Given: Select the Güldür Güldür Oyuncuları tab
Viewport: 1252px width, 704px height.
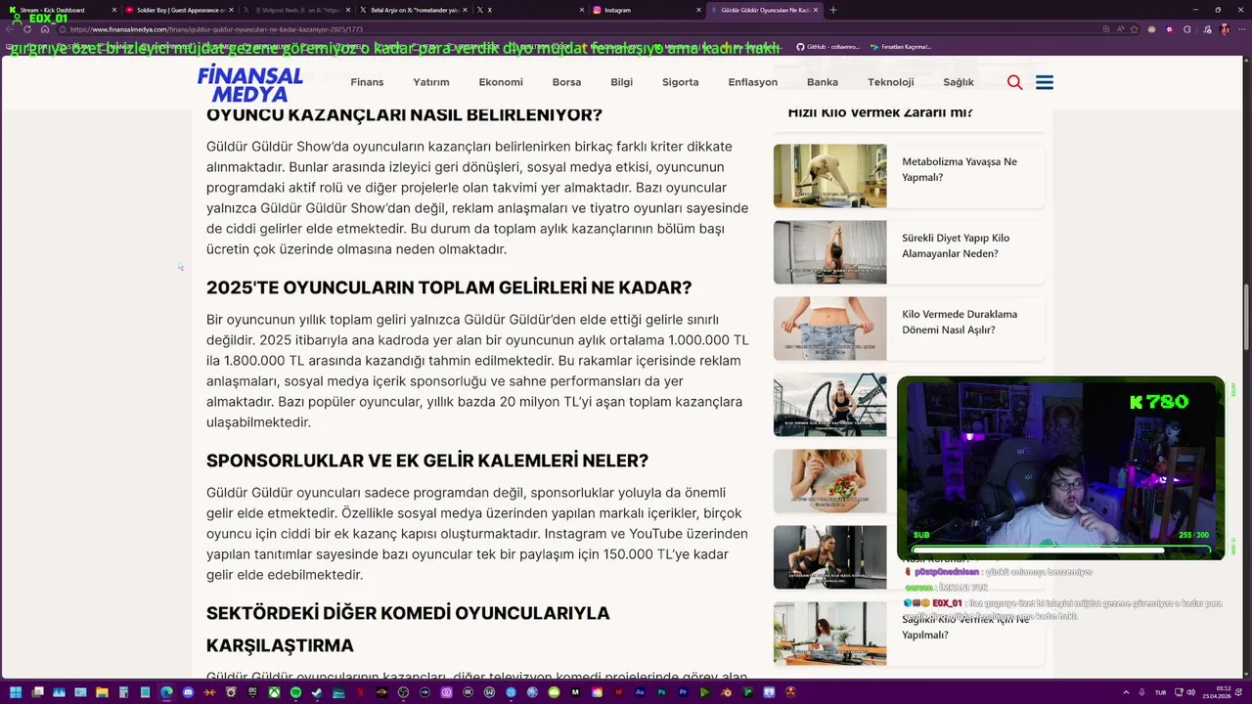Looking at the screenshot, I should click(764, 10).
